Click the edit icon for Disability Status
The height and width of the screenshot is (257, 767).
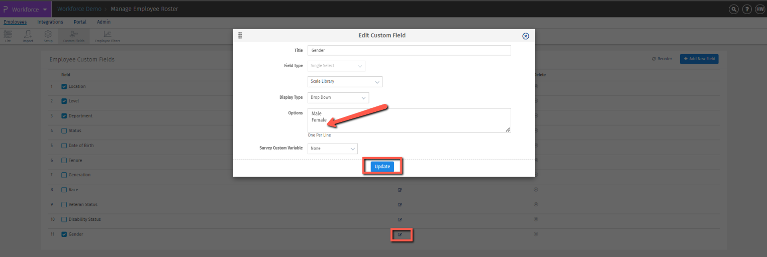click(x=400, y=219)
